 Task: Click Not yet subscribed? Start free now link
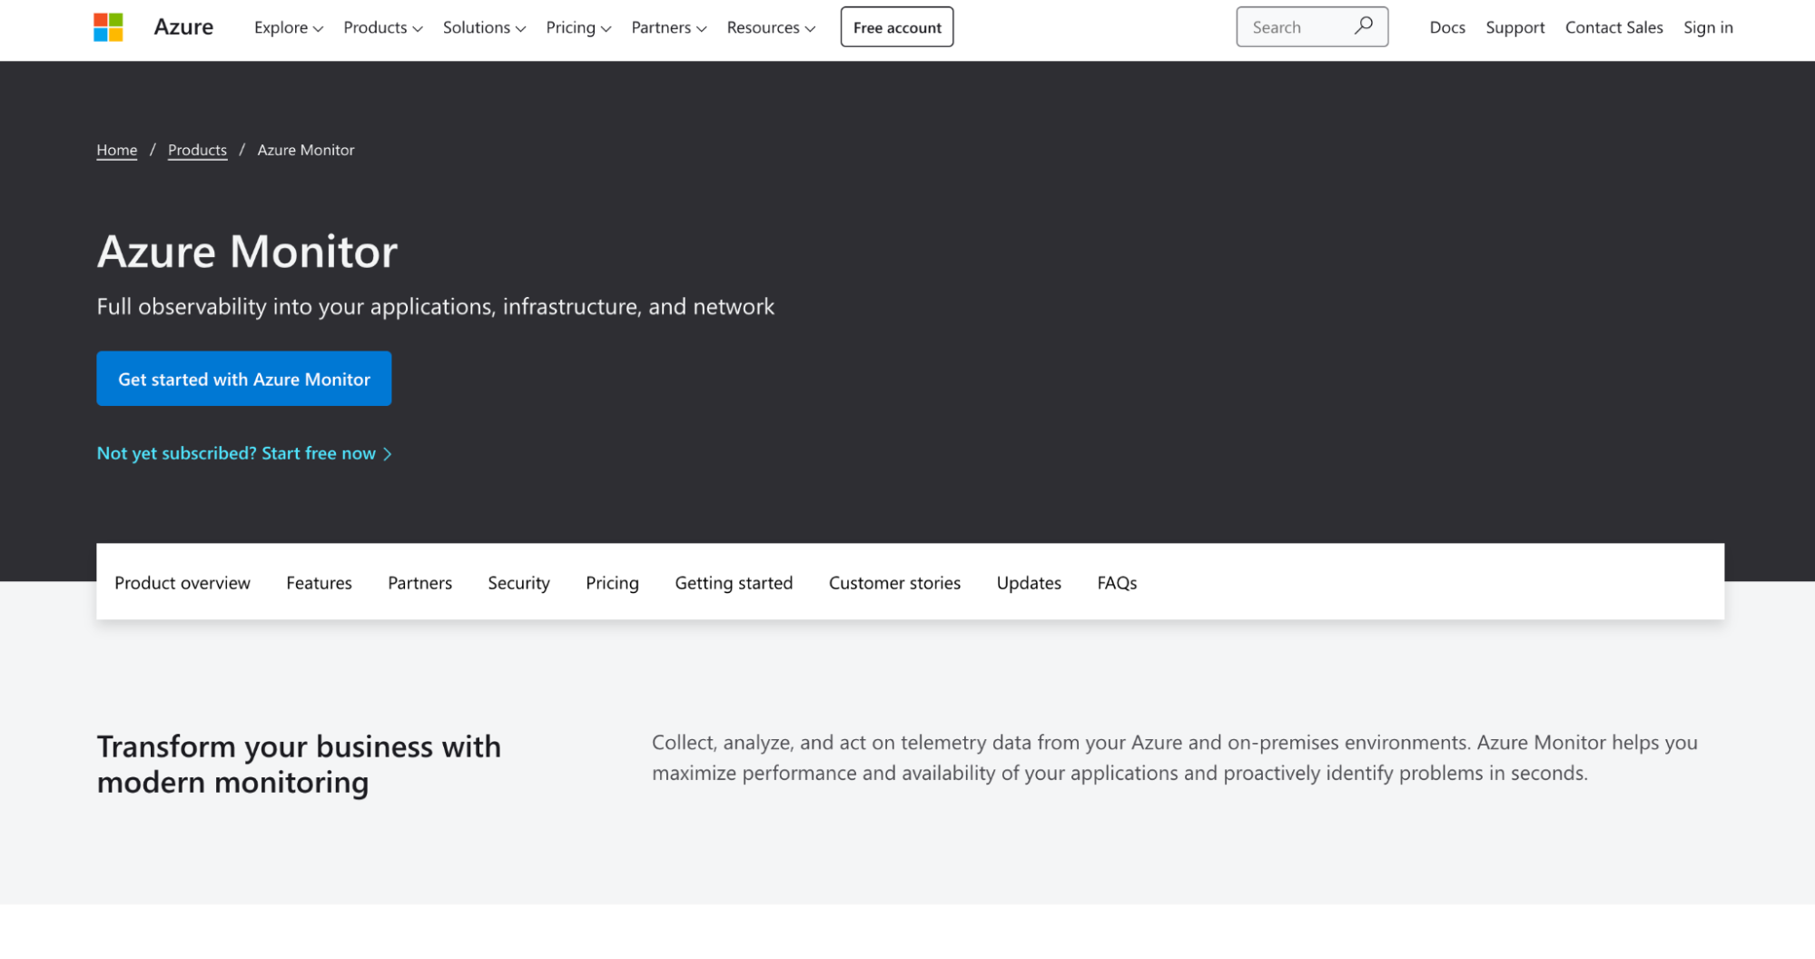[244, 453]
